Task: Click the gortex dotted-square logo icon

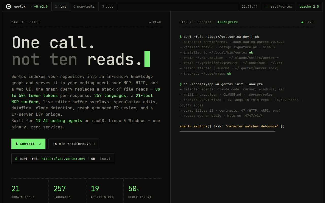Action: (x=9, y=7)
